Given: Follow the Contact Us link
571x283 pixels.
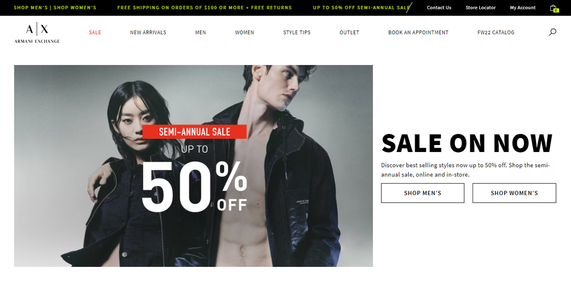Looking at the screenshot, I should 439,8.
